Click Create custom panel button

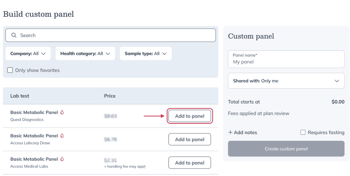coord(286,149)
